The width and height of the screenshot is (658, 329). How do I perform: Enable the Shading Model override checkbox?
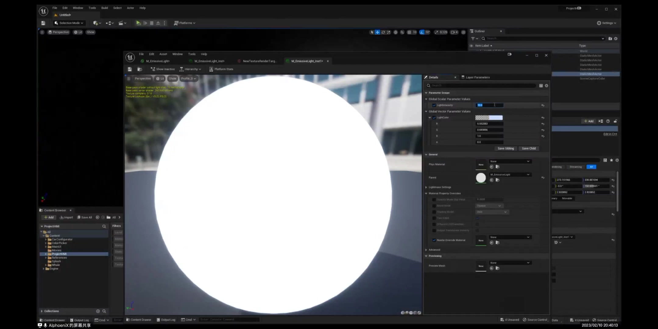point(434,212)
